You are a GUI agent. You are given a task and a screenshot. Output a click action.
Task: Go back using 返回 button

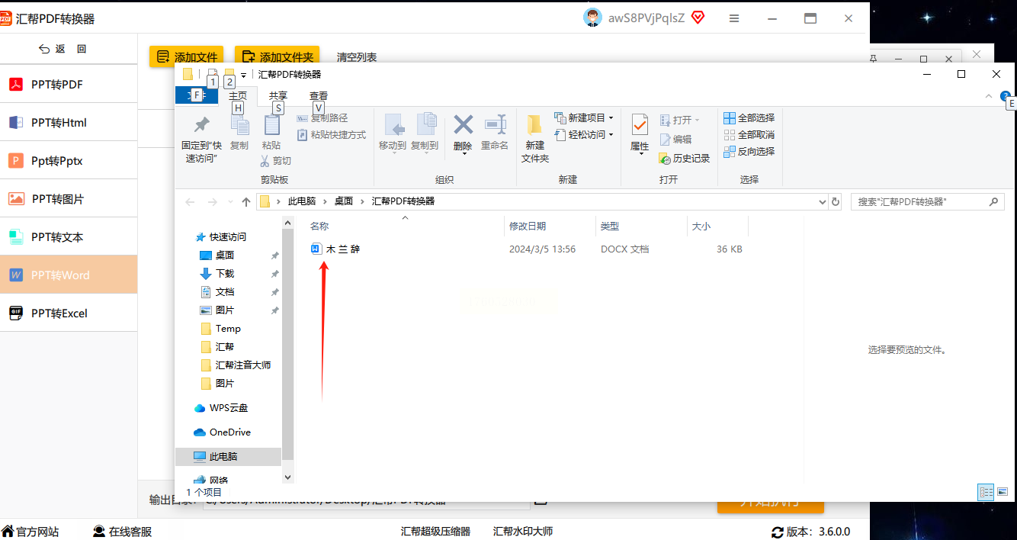pos(63,49)
